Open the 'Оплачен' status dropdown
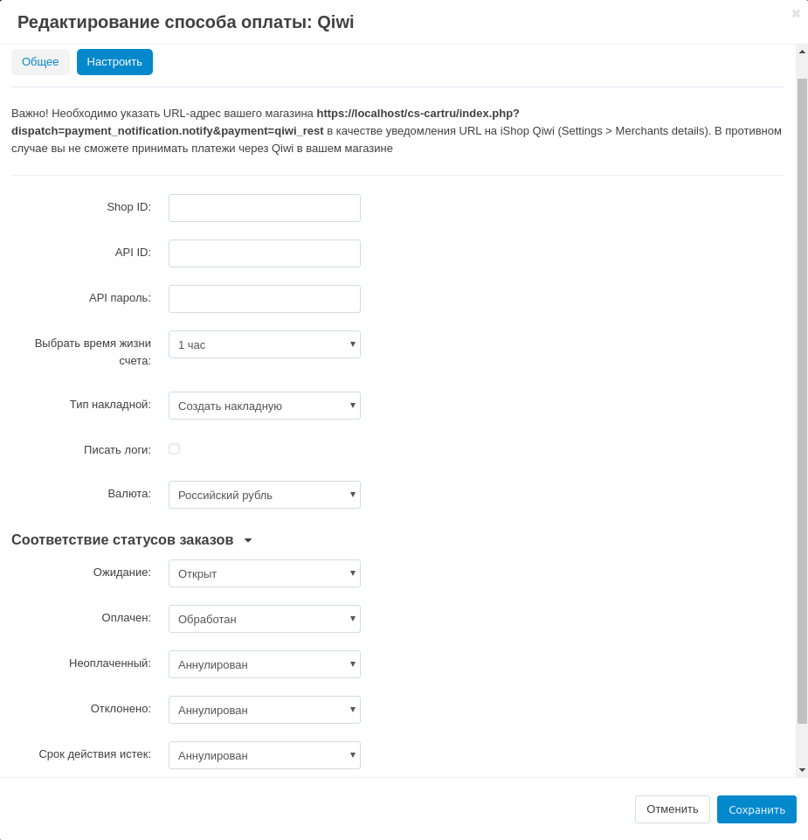This screenshot has height=840, width=808. tap(265, 619)
